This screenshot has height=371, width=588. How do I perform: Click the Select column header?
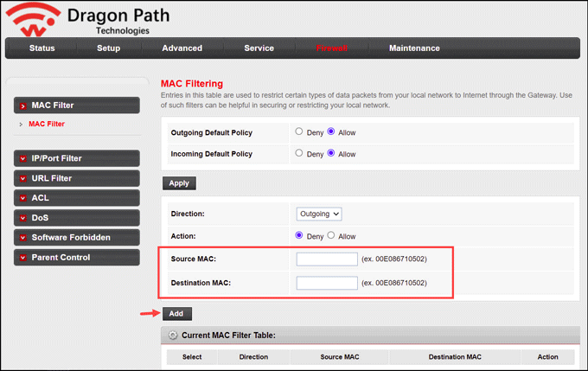192,357
